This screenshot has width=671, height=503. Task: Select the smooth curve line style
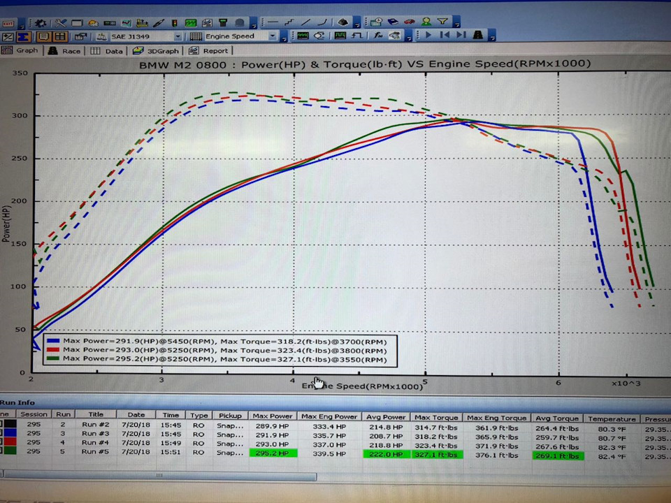(322, 22)
